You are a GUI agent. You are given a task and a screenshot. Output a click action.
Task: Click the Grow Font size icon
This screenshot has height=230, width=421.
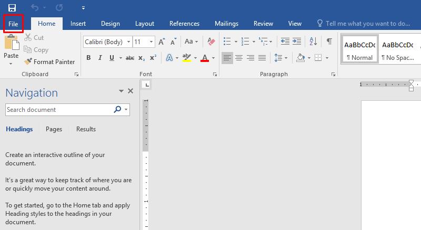[x=162, y=41]
